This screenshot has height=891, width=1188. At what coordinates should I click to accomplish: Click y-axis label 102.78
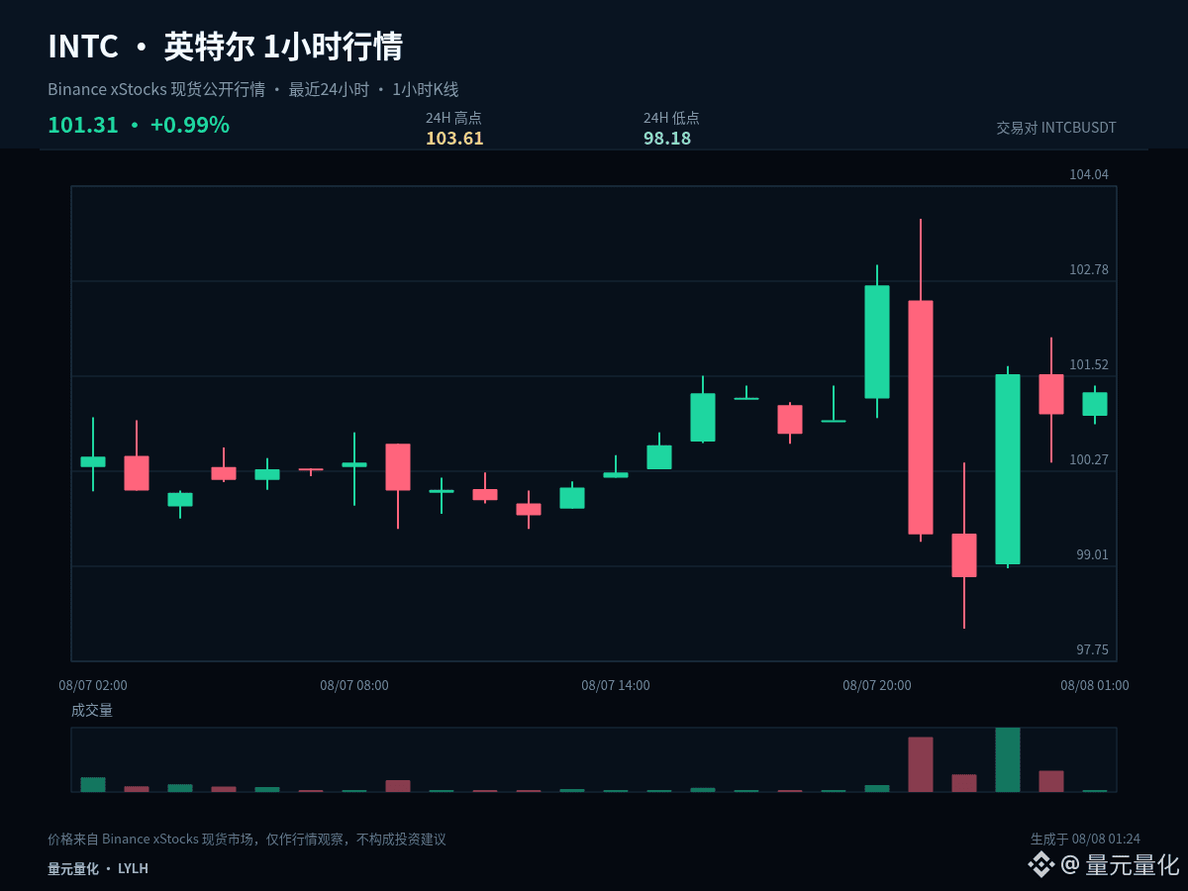pos(1089,269)
